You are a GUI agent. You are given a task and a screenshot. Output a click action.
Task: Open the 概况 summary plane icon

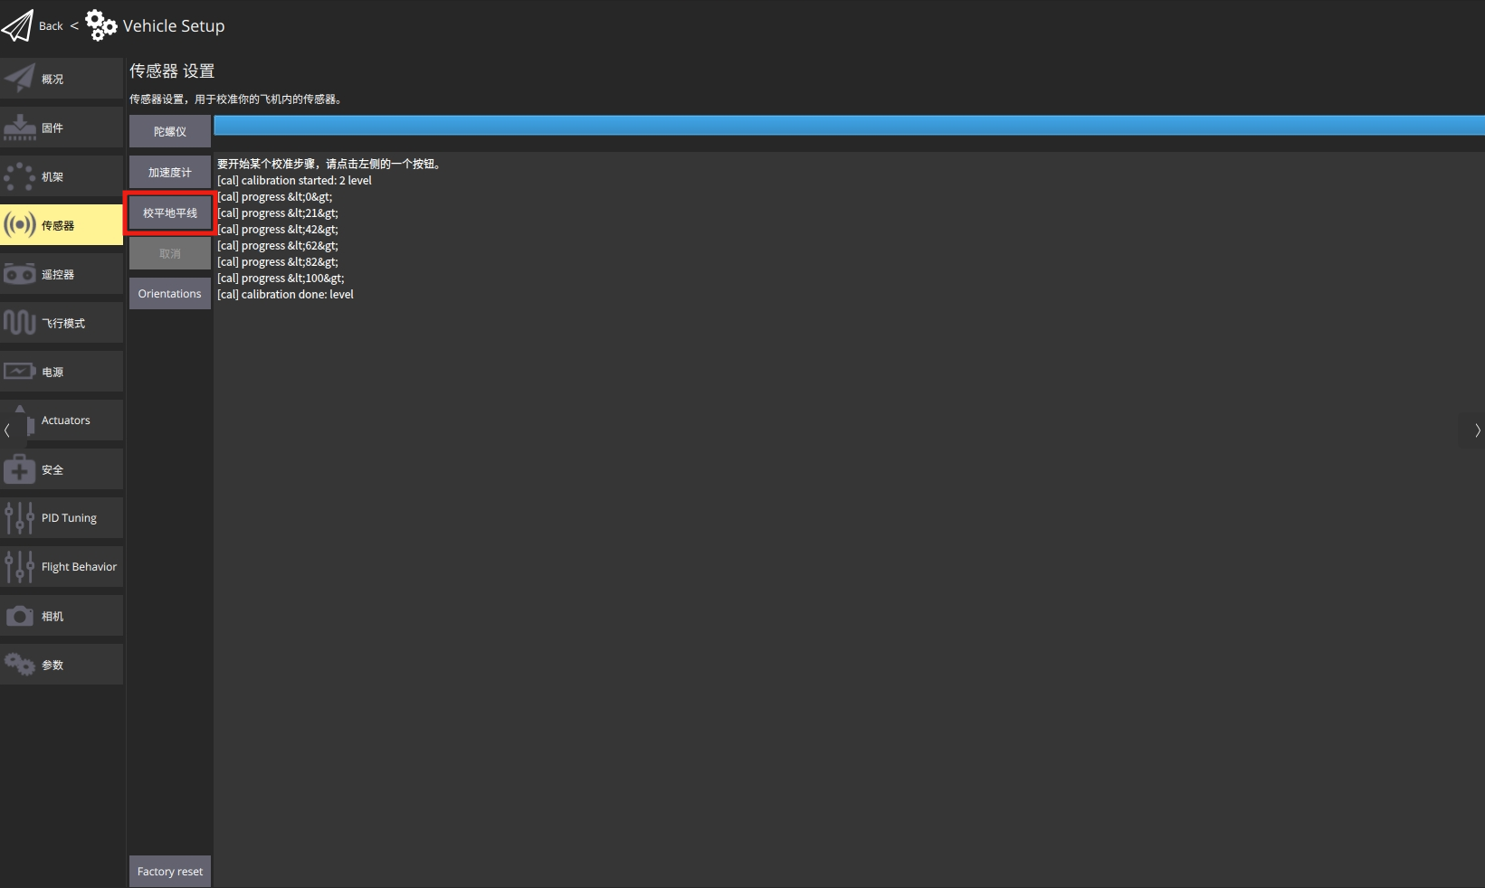click(20, 79)
